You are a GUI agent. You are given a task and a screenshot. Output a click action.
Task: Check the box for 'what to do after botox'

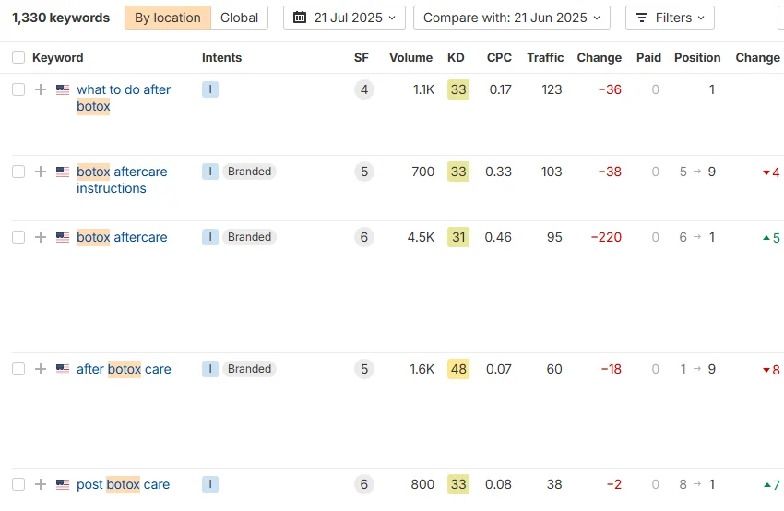(18, 89)
